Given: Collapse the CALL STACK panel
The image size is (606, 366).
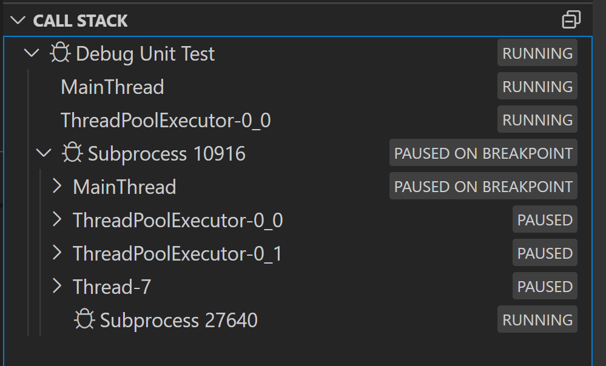Looking at the screenshot, I should (x=17, y=20).
